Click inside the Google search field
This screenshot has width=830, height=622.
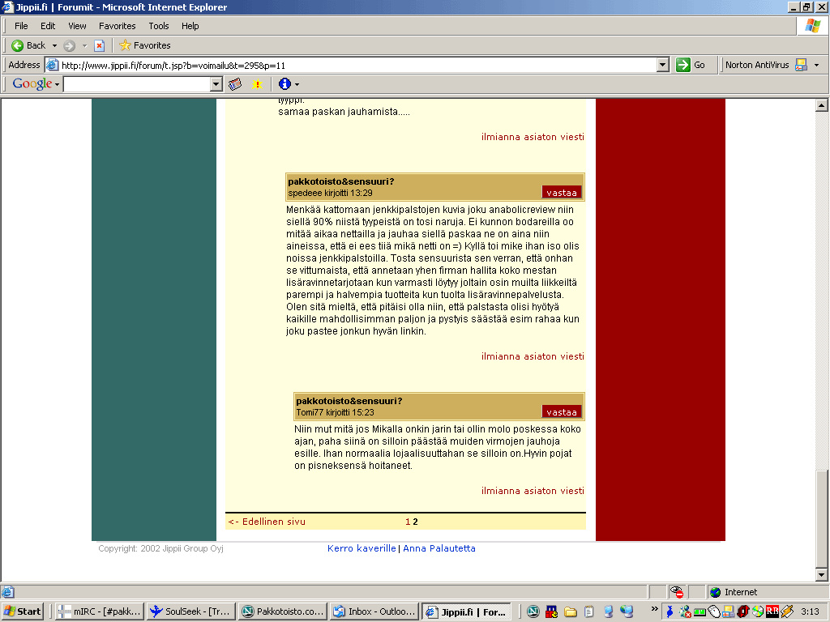coord(136,84)
